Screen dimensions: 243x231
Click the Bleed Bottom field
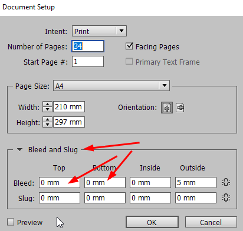click(x=105, y=183)
